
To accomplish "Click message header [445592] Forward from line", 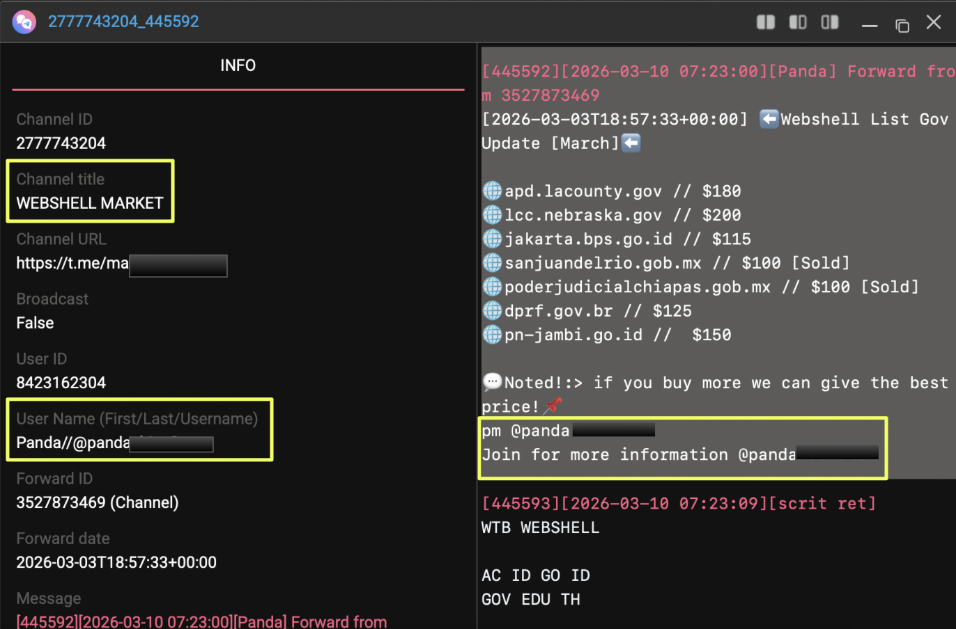I will pos(718,83).
